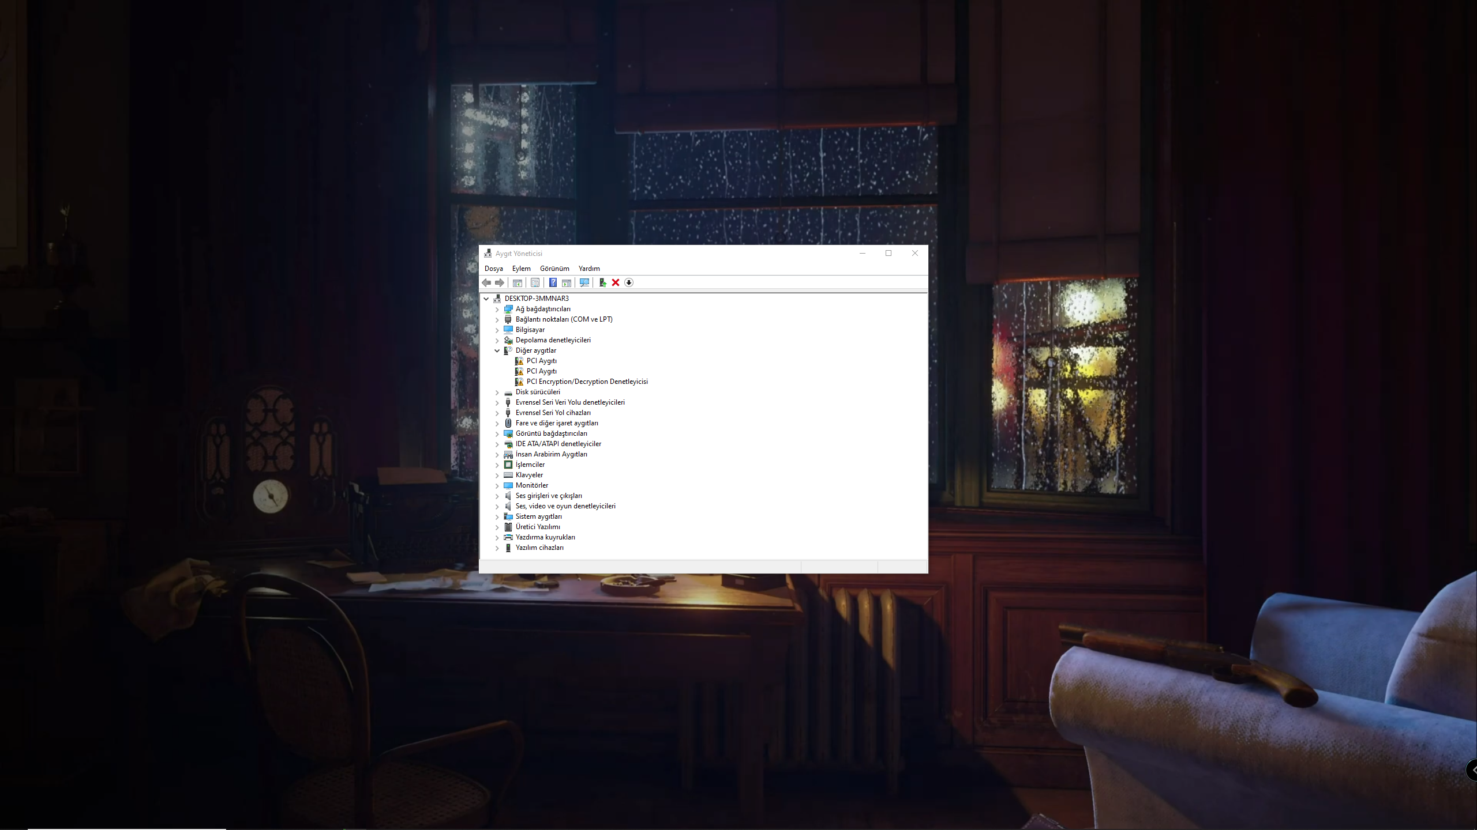This screenshot has width=1477, height=830.
Task: Click the down-arrow Disable device icon
Action: tap(629, 282)
